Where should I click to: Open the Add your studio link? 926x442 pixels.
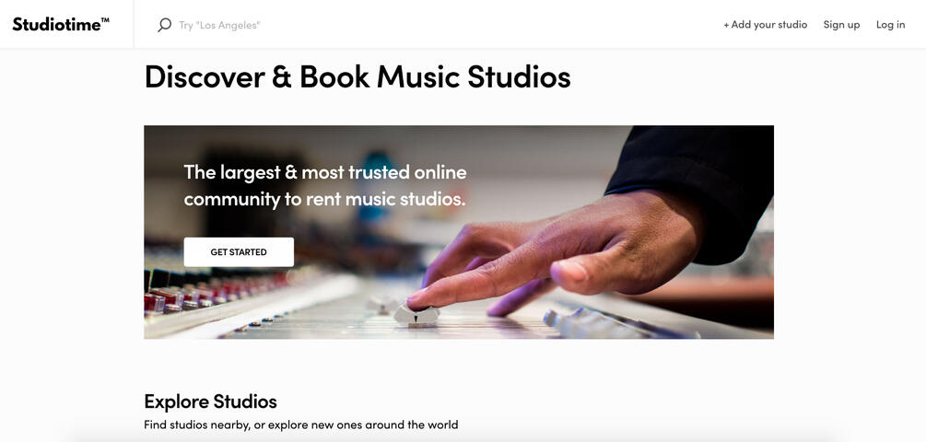[766, 25]
